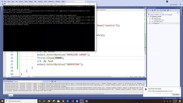The image size is (183, 103).
Task: Switch to the Error List tab
Action: pyautogui.click(x=6, y=95)
